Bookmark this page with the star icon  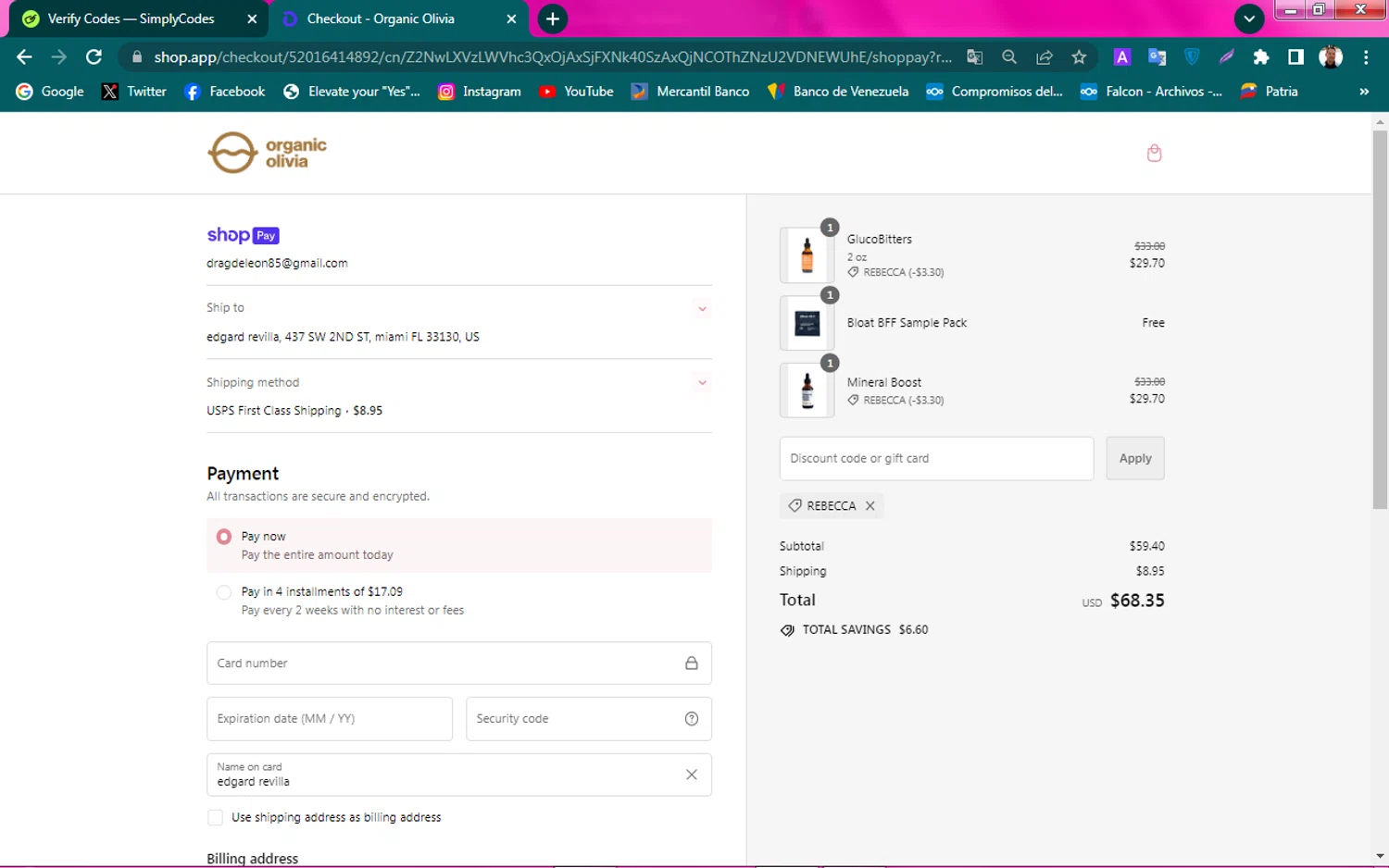1079,57
